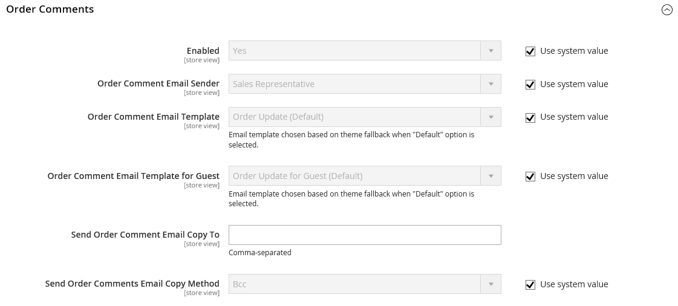
Task: Click the Order Comments section heading
Action: tap(50, 9)
